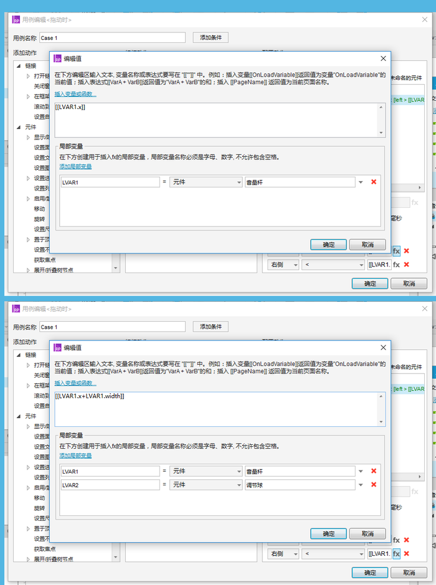Viewport: 436px width, 585px height.
Task: Close the bottom 编辑值 dialog
Action: click(x=383, y=347)
